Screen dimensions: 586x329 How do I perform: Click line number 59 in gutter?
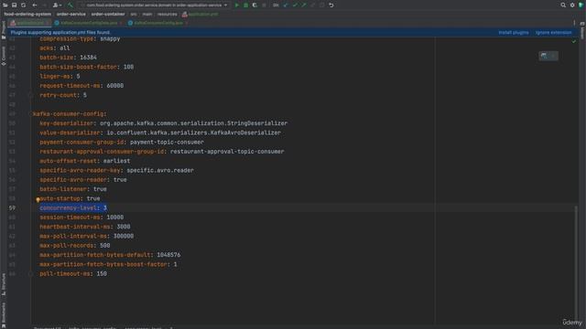12,207
